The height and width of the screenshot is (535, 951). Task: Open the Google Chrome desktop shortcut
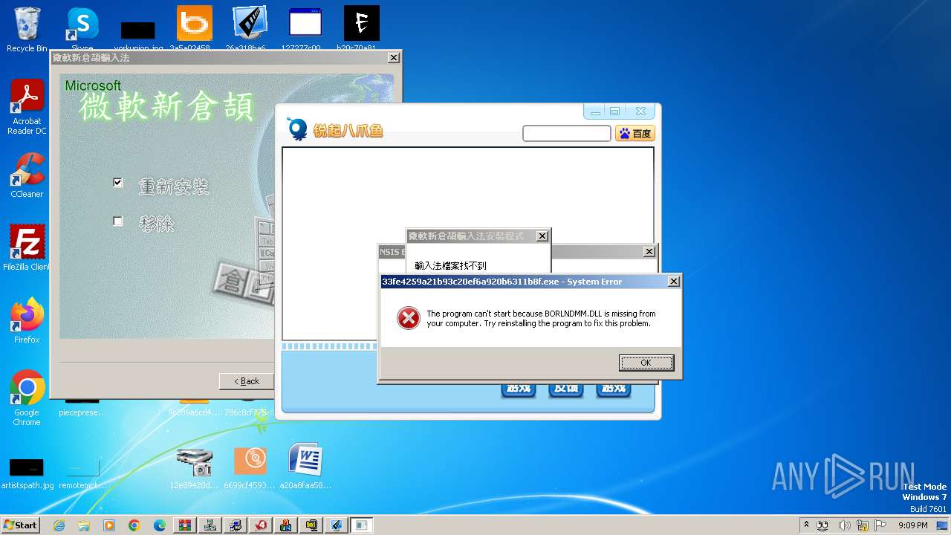27,398
